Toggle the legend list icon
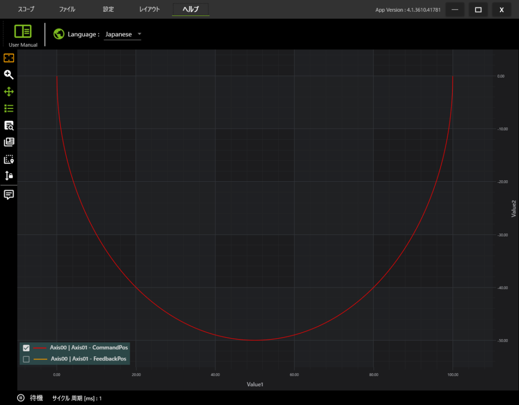This screenshot has width=519, height=405. (x=9, y=108)
